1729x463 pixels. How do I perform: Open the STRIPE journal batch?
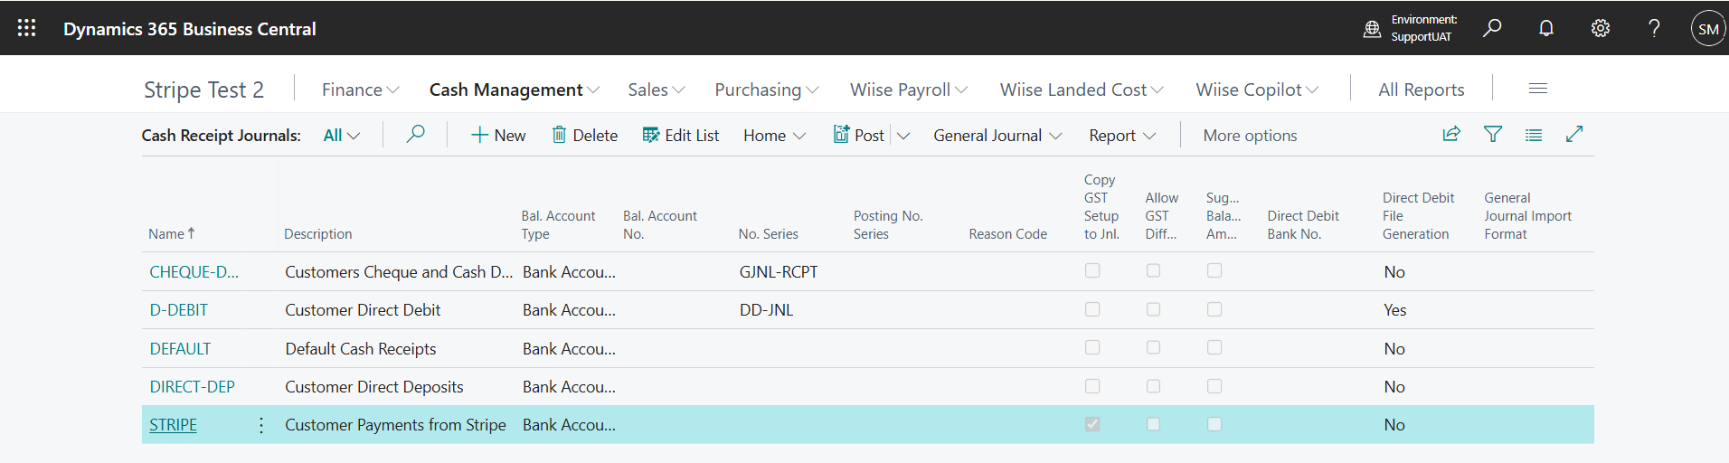pos(173,425)
